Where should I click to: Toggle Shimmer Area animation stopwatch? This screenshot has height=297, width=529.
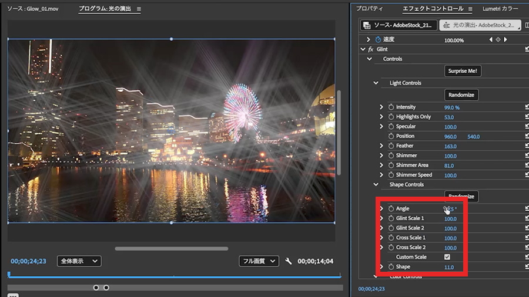click(x=391, y=165)
